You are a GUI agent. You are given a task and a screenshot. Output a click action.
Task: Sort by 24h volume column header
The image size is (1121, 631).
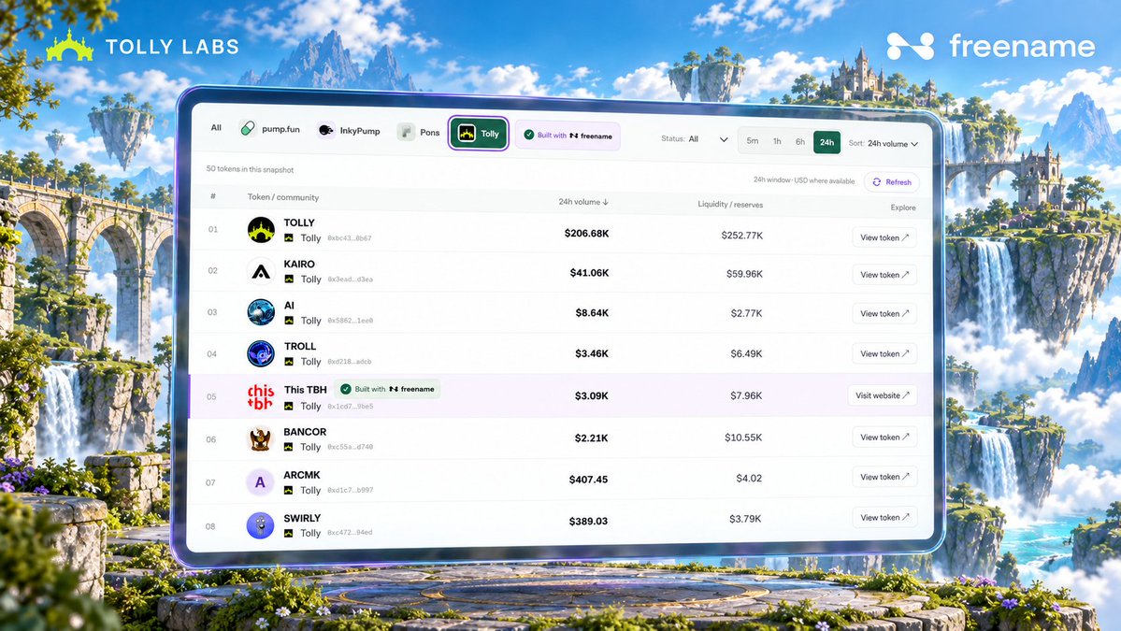(583, 202)
